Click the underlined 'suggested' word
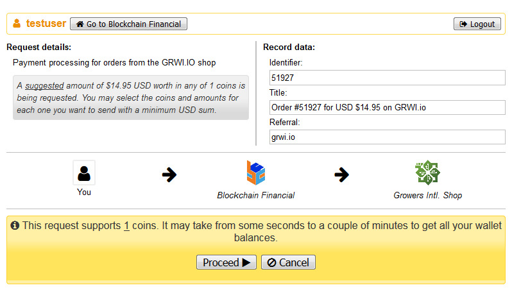This screenshot has height=299, width=512. (44, 85)
